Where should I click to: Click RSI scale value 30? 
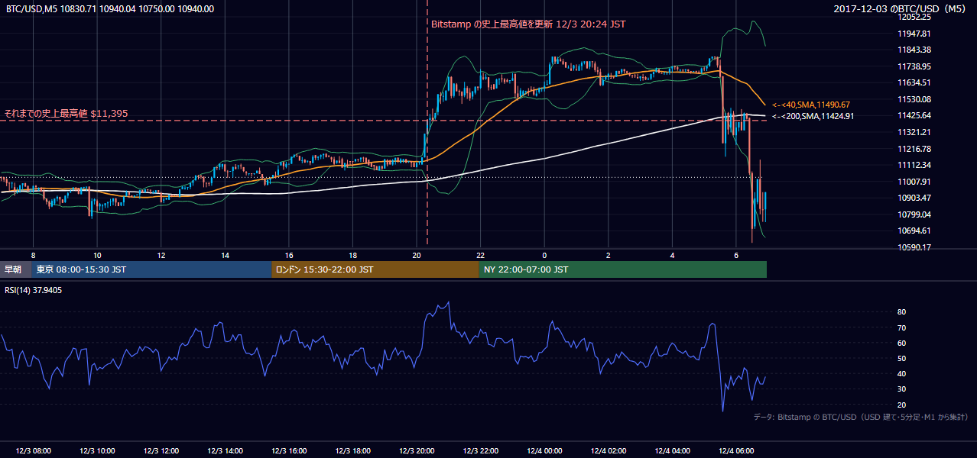coord(901,389)
